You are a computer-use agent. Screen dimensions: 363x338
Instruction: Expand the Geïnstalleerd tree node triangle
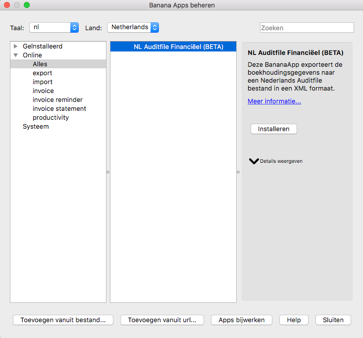tap(15, 46)
